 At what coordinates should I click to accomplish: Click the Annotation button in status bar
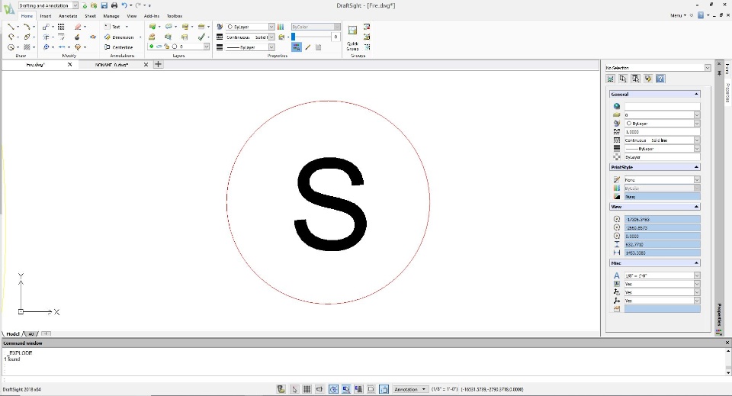tap(410, 389)
